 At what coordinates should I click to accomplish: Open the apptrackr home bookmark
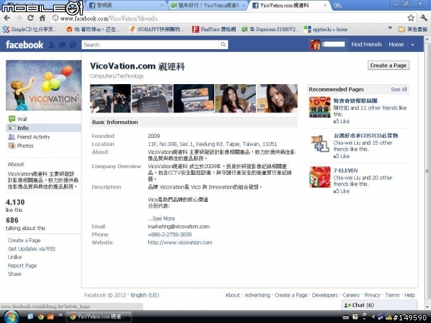(326, 30)
